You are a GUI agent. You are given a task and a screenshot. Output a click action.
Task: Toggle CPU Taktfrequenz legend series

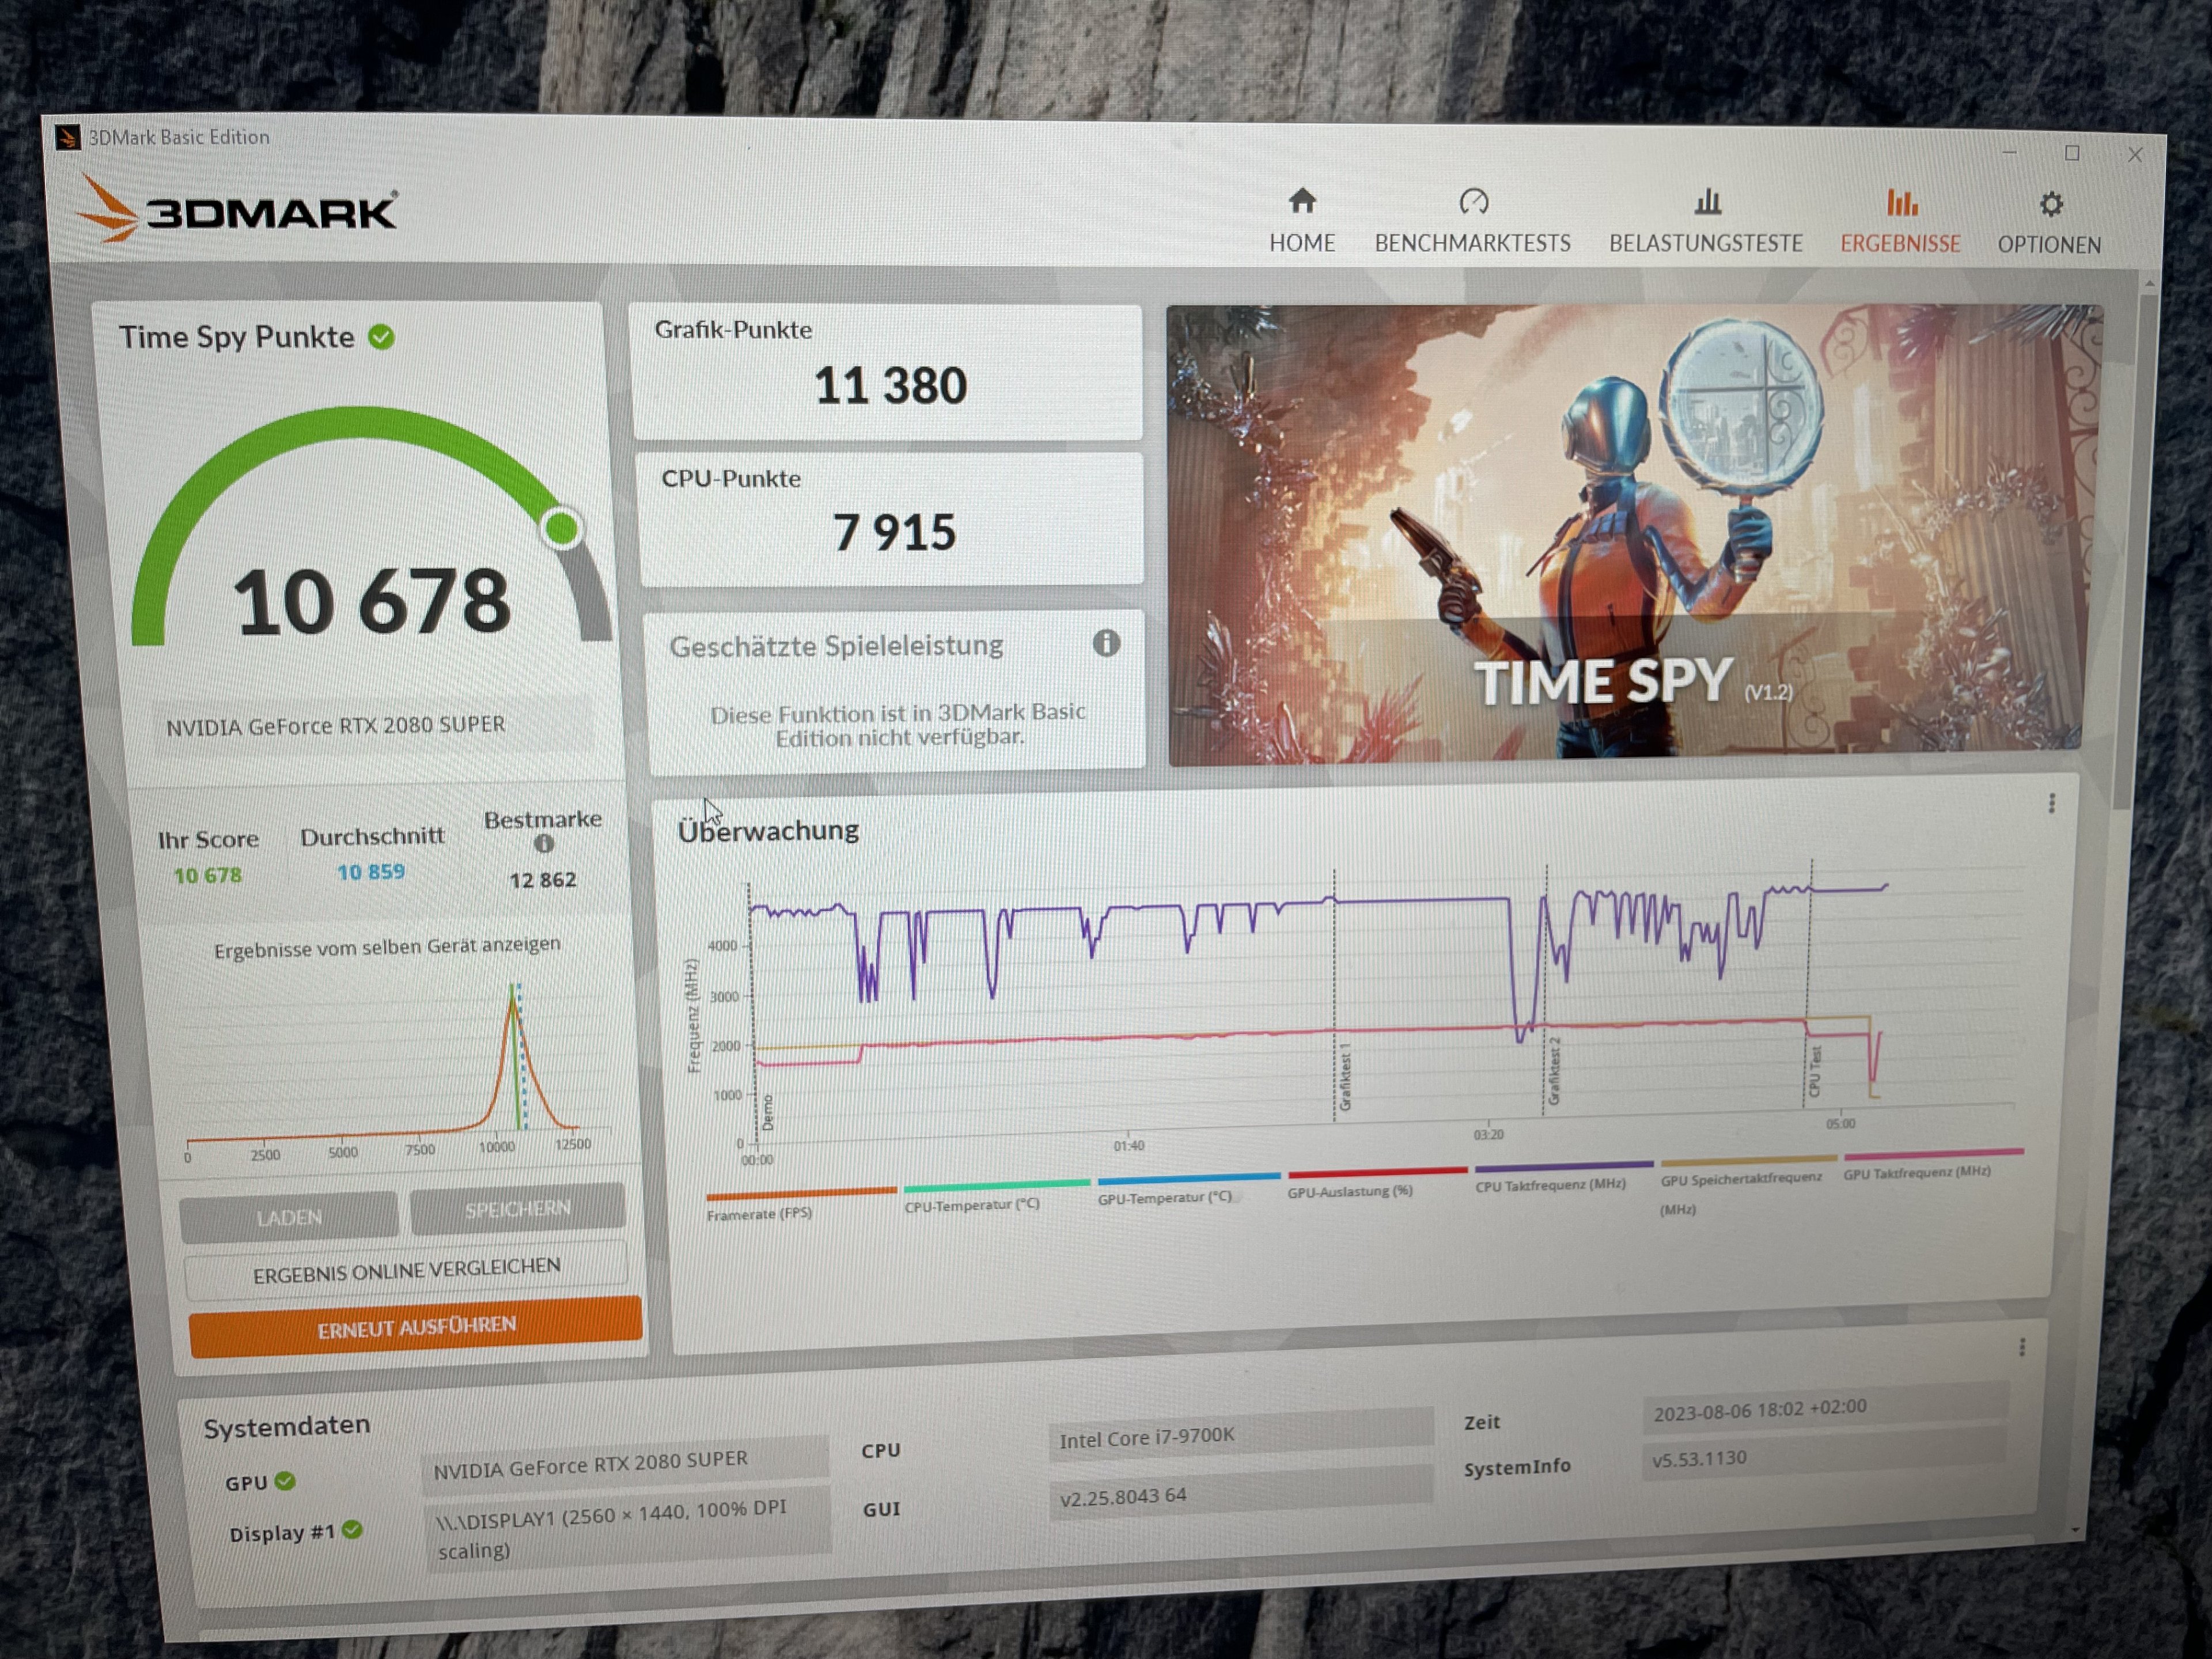click(x=1550, y=1186)
